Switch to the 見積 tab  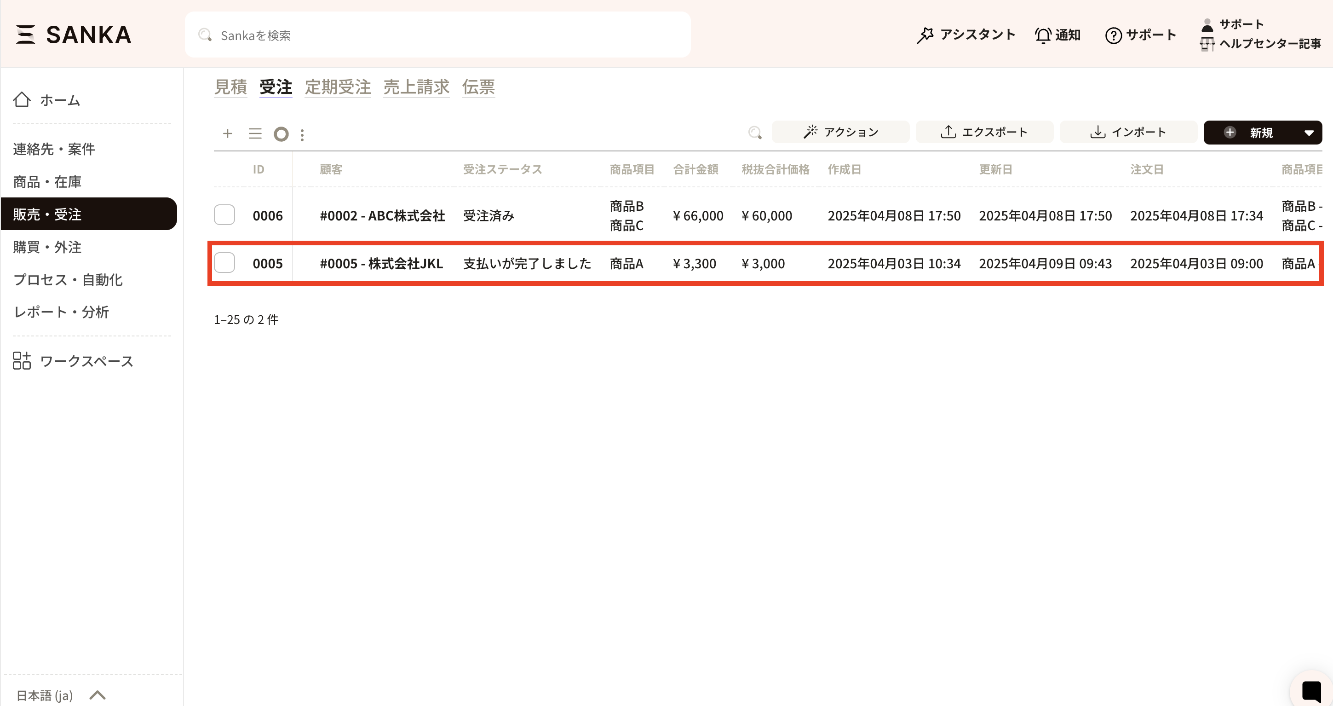(x=230, y=87)
